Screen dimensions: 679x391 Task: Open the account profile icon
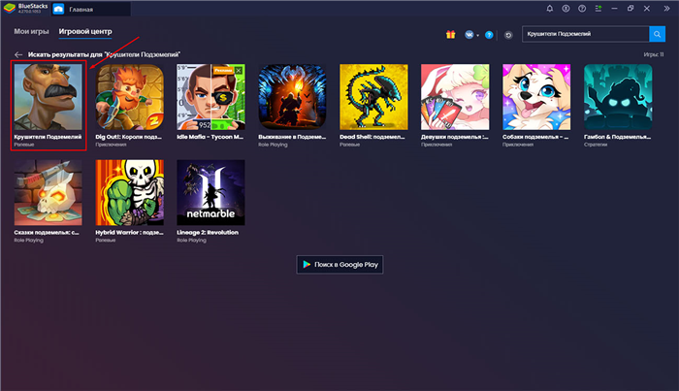[566, 8]
